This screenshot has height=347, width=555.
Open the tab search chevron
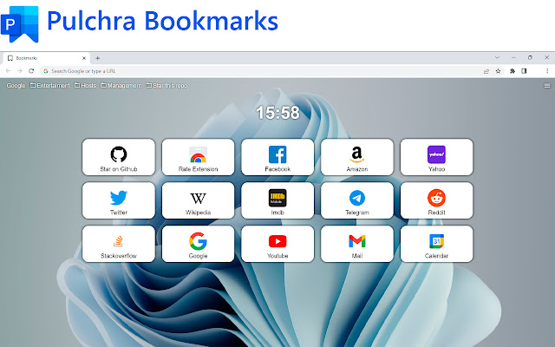click(x=497, y=58)
